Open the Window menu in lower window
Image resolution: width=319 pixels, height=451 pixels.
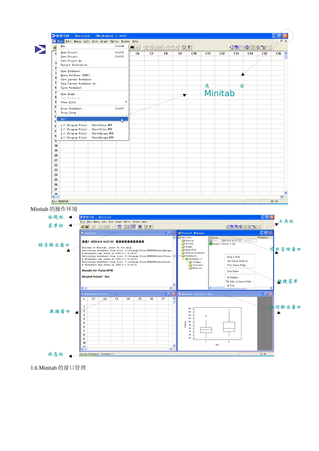coord(136,222)
